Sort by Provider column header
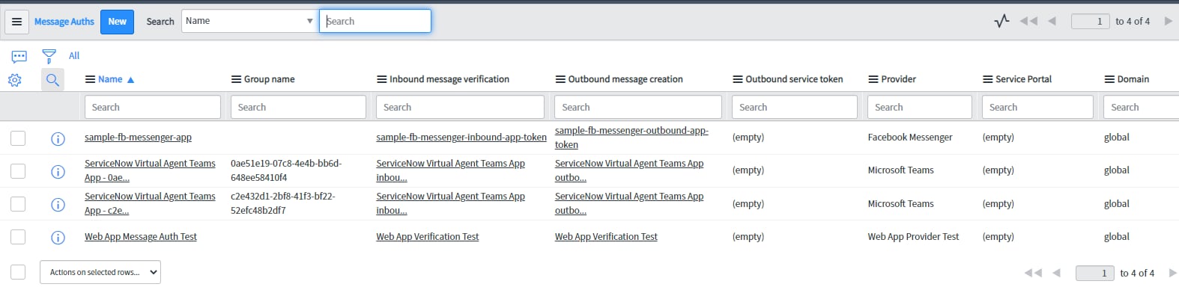 click(899, 79)
